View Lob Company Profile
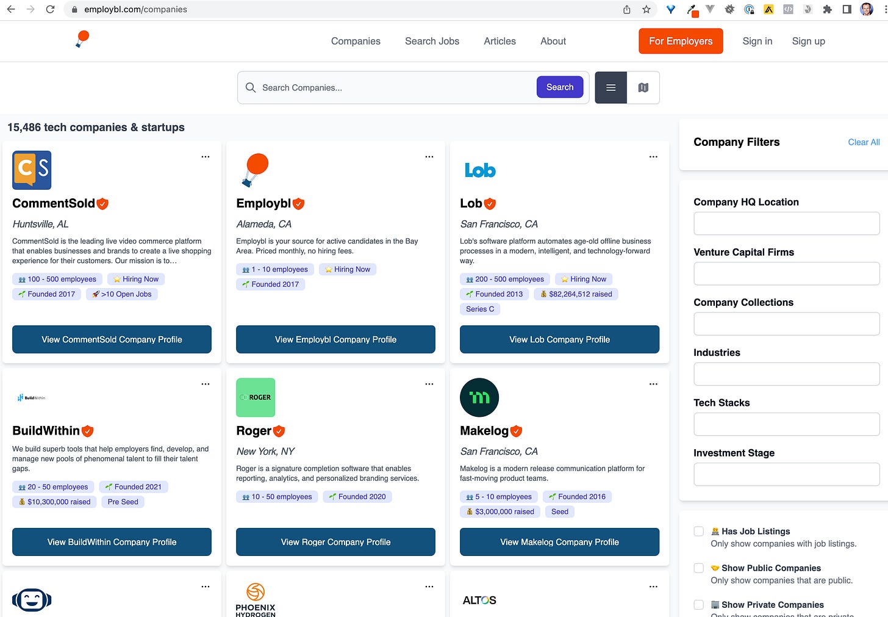The width and height of the screenshot is (888, 617). tap(559, 339)
